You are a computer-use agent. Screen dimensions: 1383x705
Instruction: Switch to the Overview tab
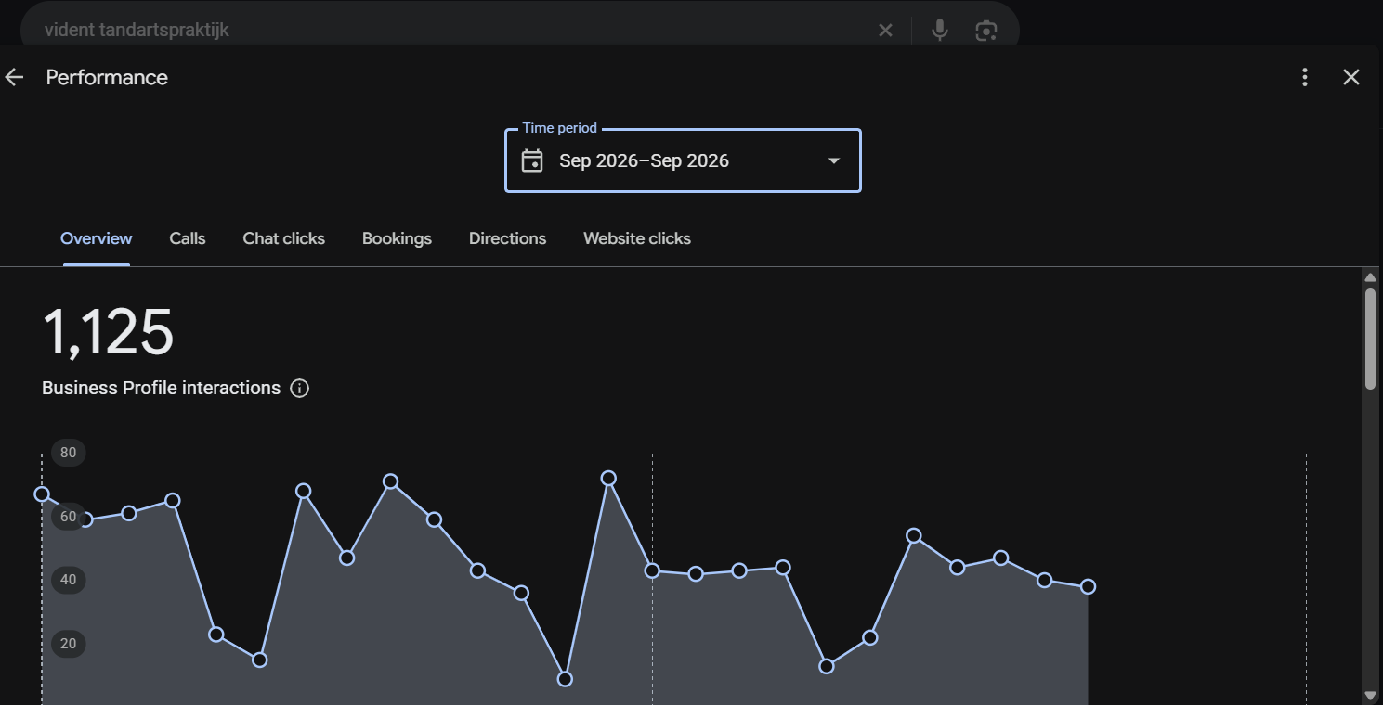click(97, 238)
